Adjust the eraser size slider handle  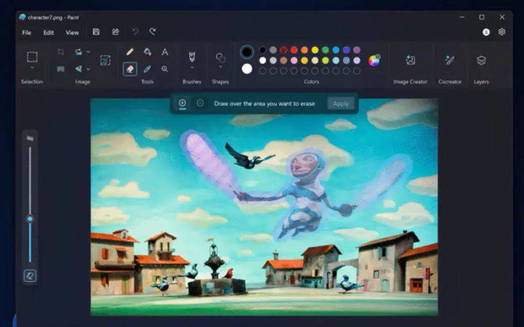(x=30, y=219)
